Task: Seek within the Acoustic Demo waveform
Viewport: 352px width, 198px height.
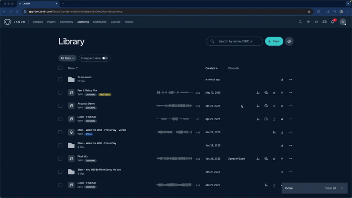Action: click(175, 106)
